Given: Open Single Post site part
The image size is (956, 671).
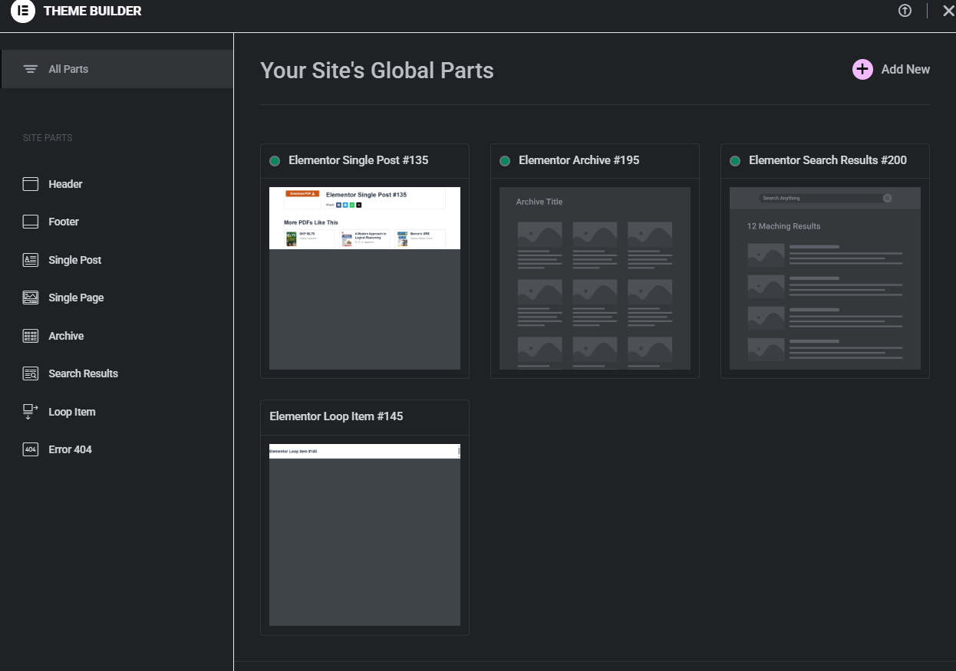Looking at the screenshot, I should [75, 260].
